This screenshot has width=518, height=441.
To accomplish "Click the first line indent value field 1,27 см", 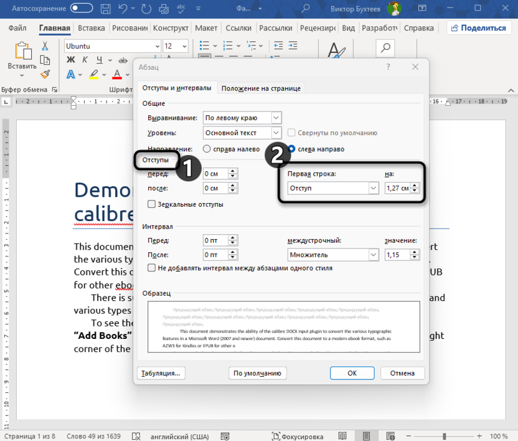I will click(398, 187).
